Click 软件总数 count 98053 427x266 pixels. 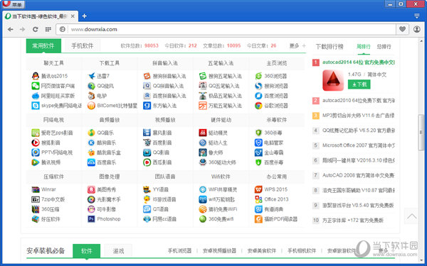pyautogui.click(x=152, y=45)
